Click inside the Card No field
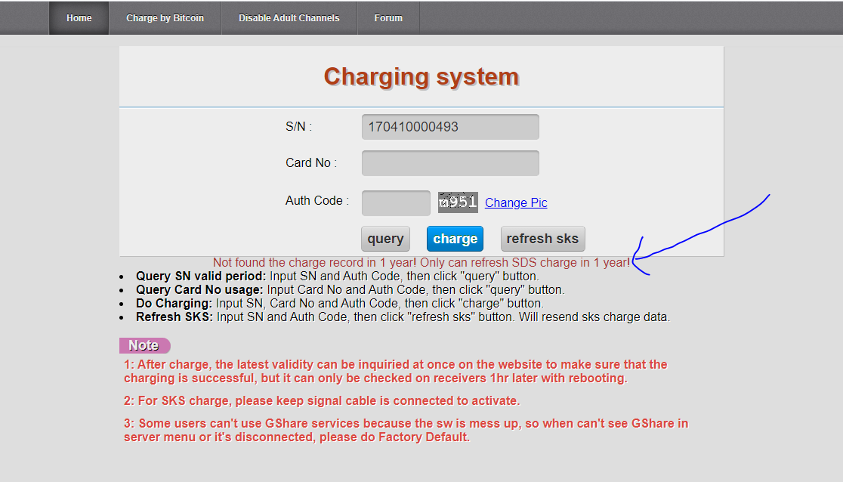The width and height of the screenshot is (843, 482). [449, 162]
